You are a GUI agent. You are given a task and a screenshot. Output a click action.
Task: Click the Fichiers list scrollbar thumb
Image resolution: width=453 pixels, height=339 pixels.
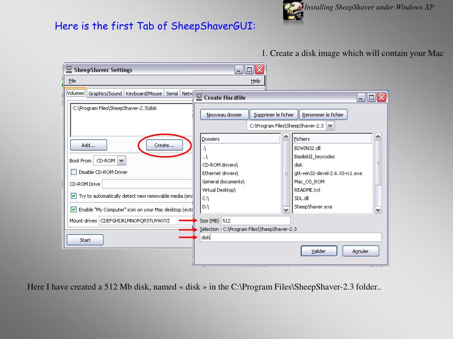[x=378, y=163]
